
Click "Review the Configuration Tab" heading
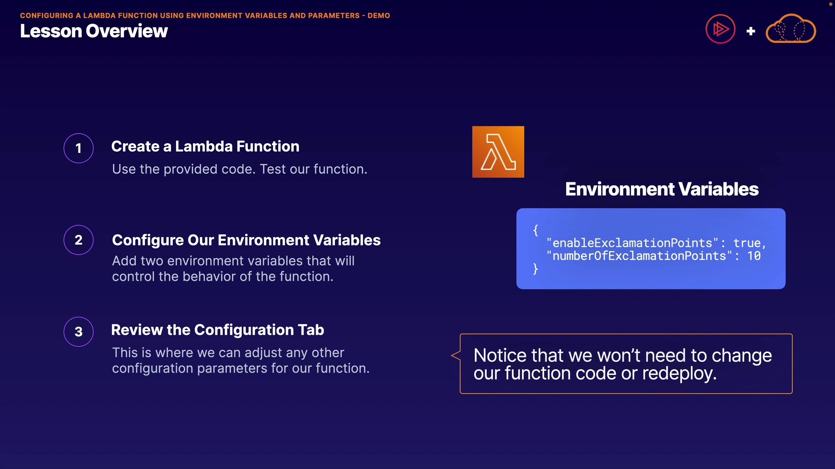[x=217, y=330]
